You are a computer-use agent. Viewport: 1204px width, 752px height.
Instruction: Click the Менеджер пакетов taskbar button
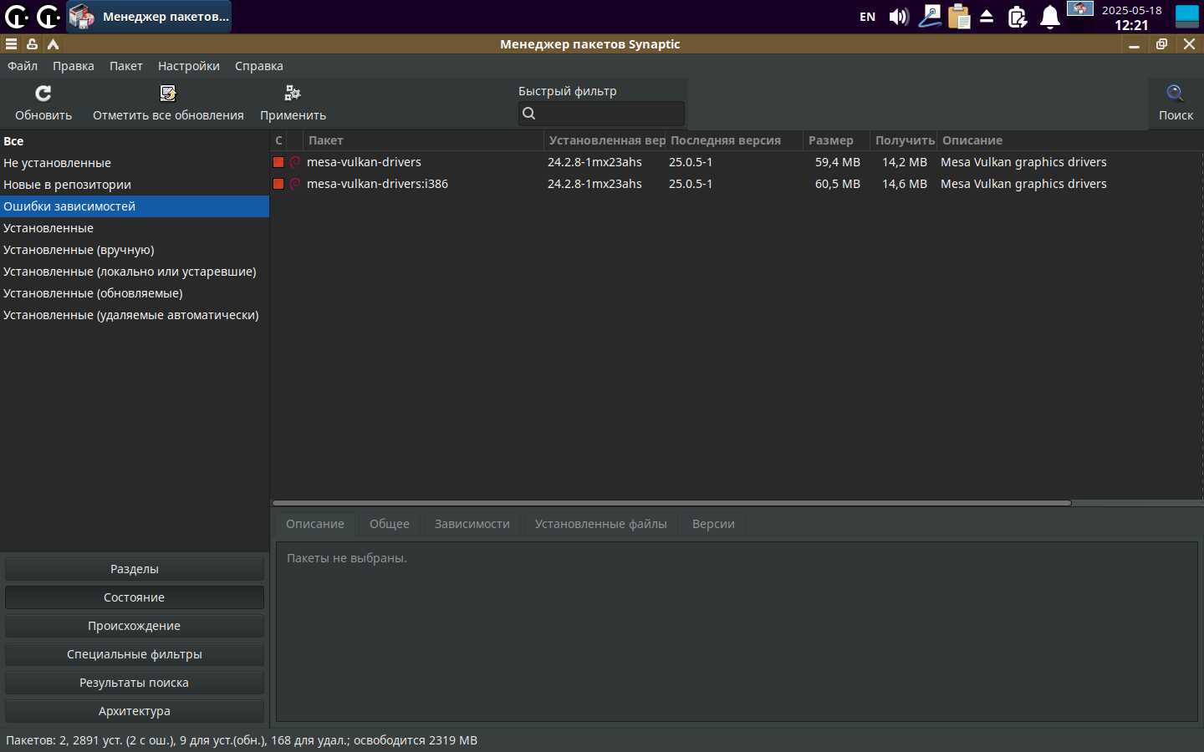click(149, 17)
